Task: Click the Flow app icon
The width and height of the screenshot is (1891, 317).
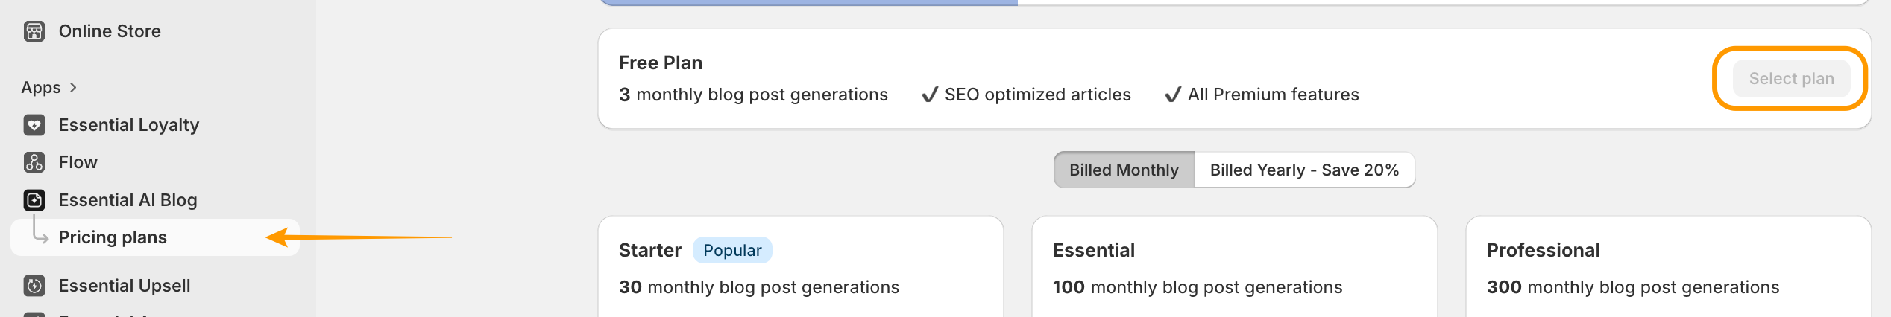Action: (x=34, y=162)
